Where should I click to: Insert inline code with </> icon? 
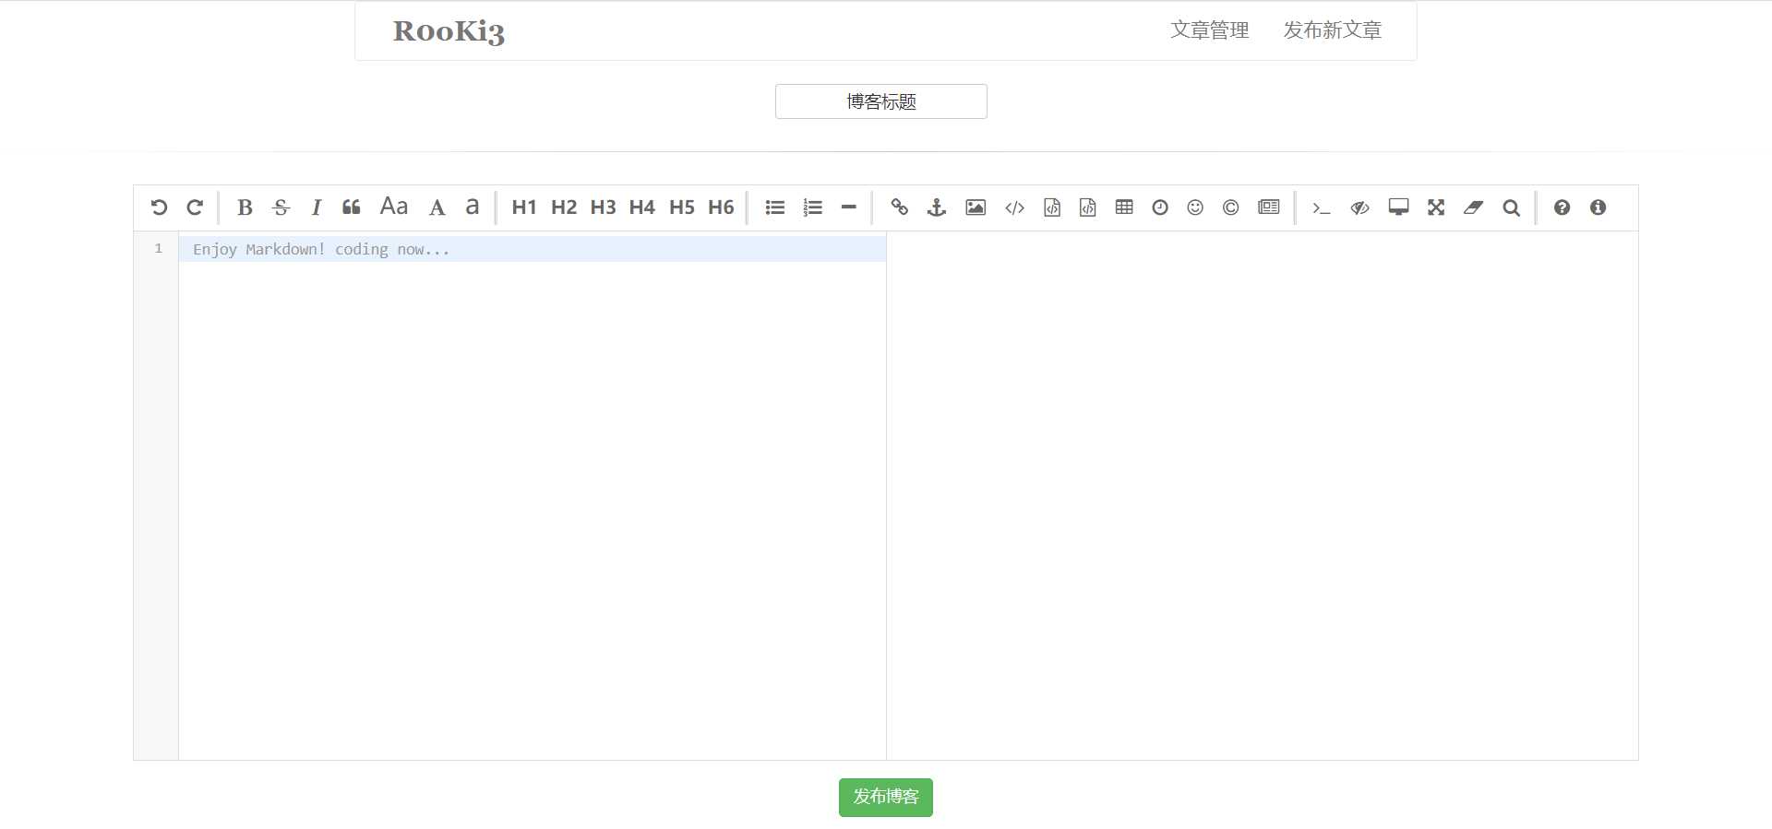pos(1014,207)
